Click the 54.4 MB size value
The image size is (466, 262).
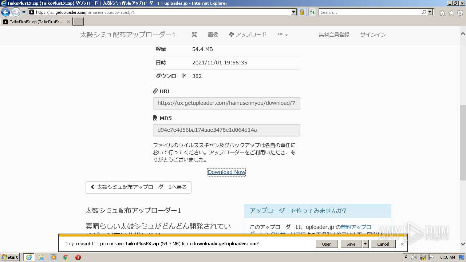[x=202, y=49]
